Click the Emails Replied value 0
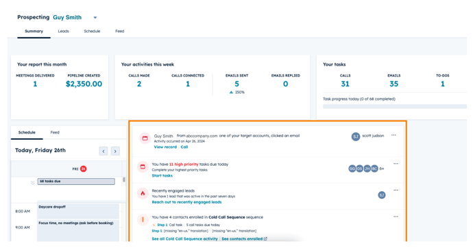The image size is (473, 248). coord(285,84)
